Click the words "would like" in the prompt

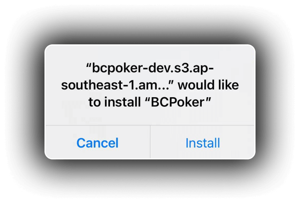click(208, 85)
